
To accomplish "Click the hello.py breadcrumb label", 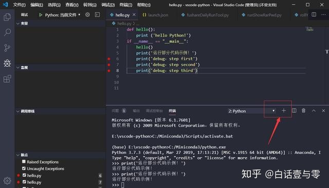I will pyautogui.click(x=124, y=24).
